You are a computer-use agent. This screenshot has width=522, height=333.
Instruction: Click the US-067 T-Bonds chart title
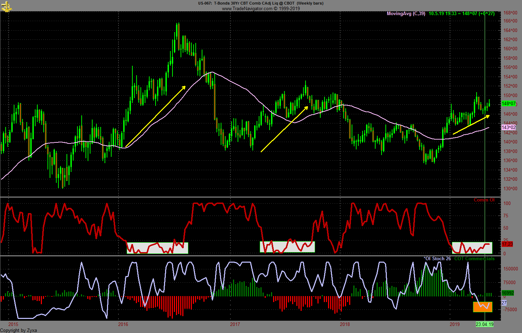[x=260, y=3]
